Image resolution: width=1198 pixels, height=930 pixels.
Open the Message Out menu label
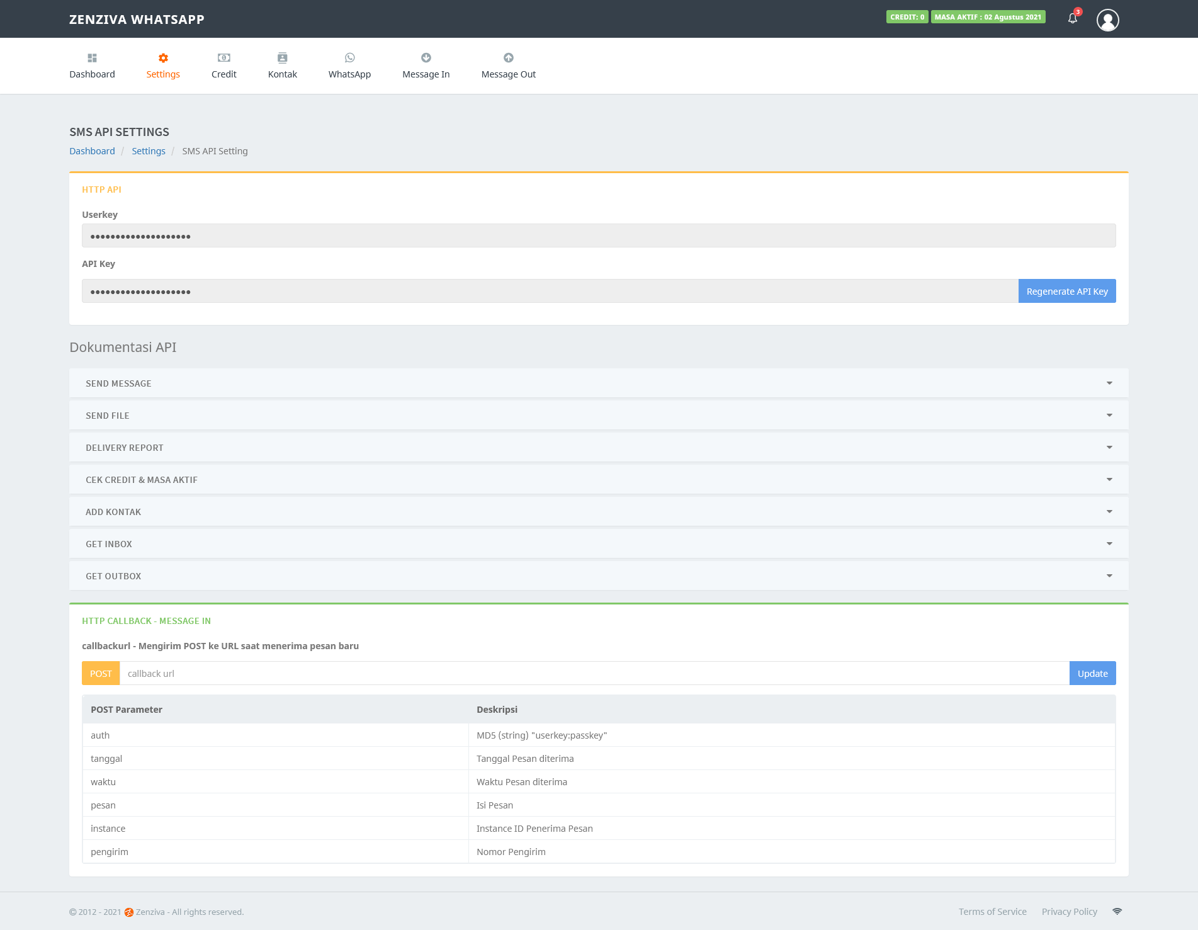click(509, 74)
